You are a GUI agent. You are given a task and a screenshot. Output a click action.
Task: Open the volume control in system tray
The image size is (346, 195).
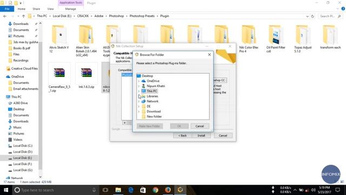tap(313, 190)
